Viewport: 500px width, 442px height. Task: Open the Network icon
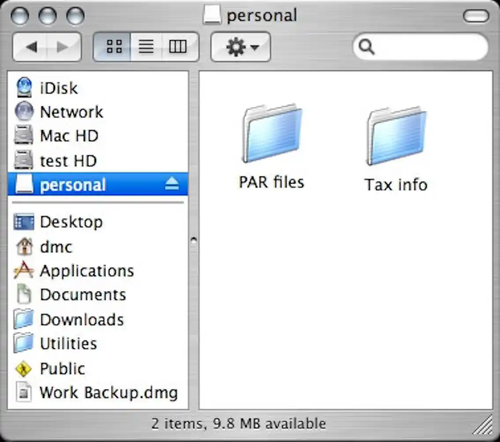point(24,112)
